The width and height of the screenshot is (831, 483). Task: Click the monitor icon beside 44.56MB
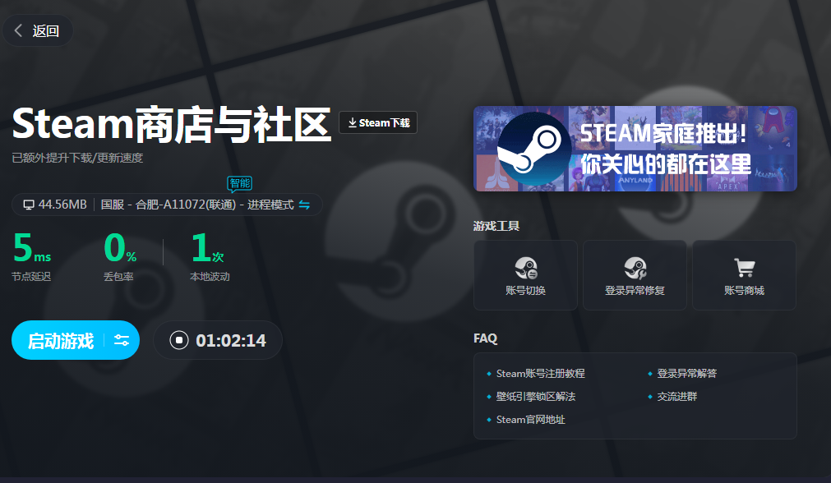click(x=29, y=205)
